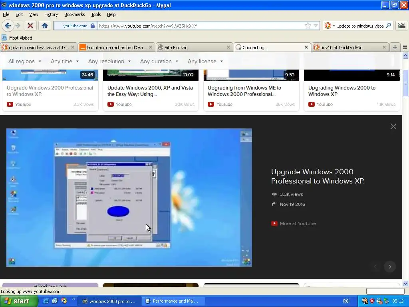409x307 pixels.
Task: Open the URL history dropdown arrow
Action: [x=316, y=26]
